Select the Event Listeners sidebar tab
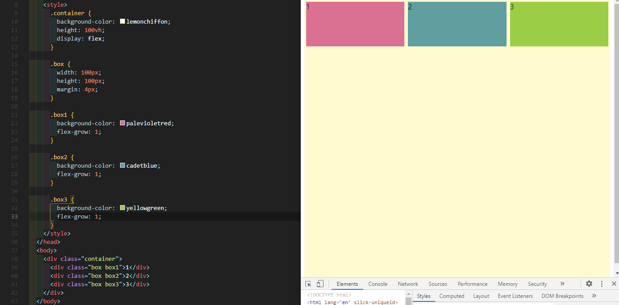This screenshot has height=305, width=619. tap(515, 296)
